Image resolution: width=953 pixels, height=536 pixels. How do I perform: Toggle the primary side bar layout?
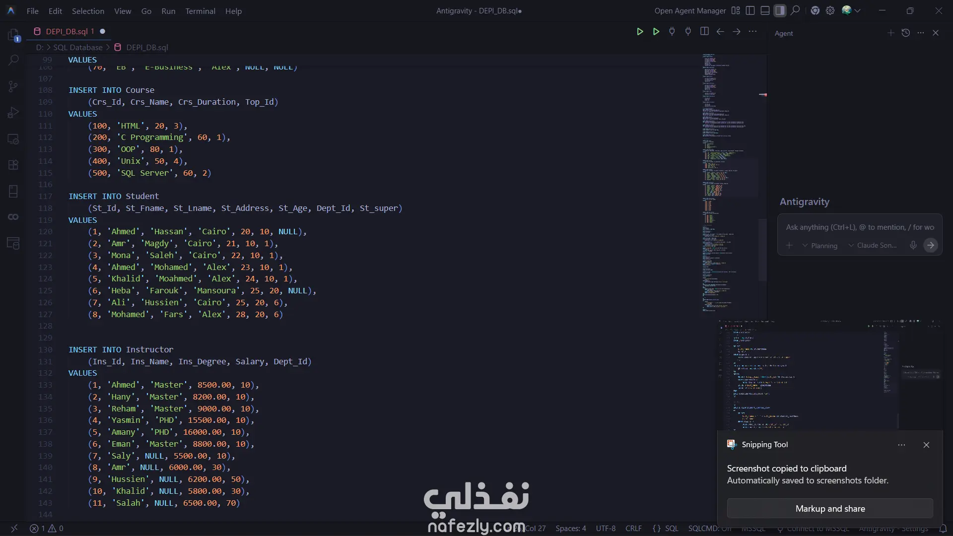coord(750,10)
